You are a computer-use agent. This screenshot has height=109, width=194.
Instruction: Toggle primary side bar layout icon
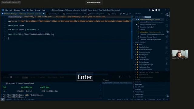150,10
